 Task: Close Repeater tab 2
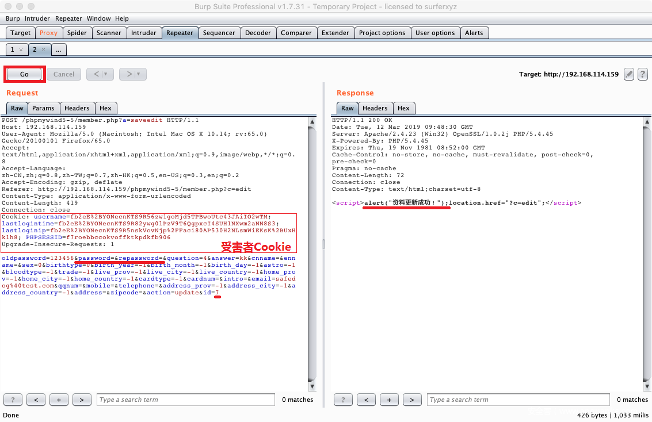(x=43, y=50)
